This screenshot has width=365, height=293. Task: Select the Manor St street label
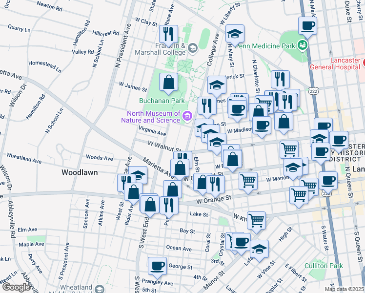(214, 280)
